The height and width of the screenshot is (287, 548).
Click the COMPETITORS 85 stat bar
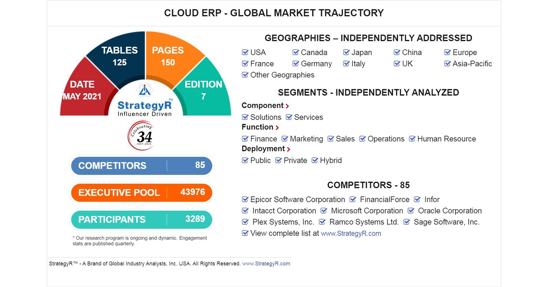point(141,165)
